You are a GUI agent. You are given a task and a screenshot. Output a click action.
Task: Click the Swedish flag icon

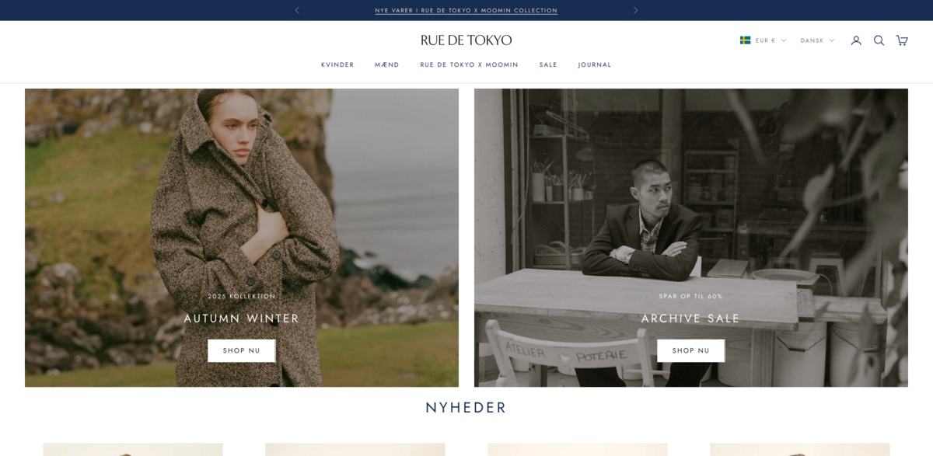(x=745, y=40)
